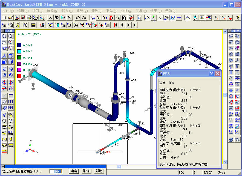This screenshot has height=176, width=242.
Task: Click the 确定 button
Action: pos(74,171)
